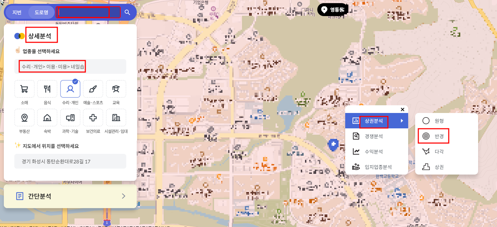Choose 상권 area option
The image size is (497, 227).
(x=447, y=167)
